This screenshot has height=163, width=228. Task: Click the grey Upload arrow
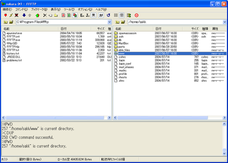(30, 15)
